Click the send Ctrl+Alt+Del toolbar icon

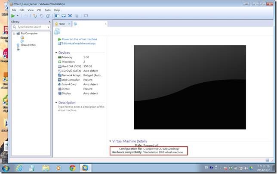pos(26,16)
